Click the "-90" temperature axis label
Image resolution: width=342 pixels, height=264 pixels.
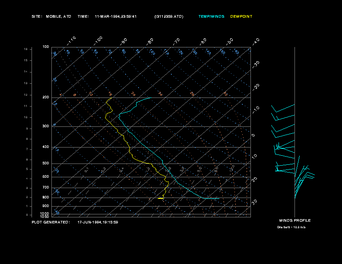pos(123,41)
